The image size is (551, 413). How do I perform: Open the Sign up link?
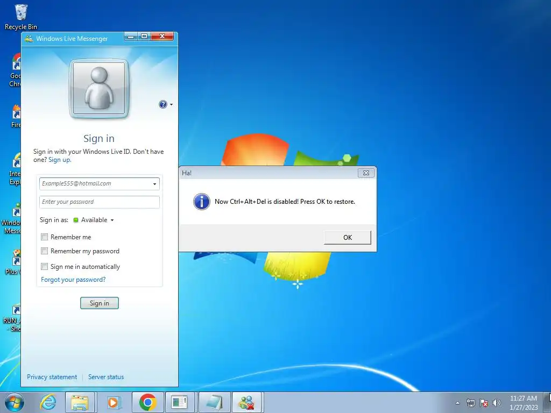[60, 160]
